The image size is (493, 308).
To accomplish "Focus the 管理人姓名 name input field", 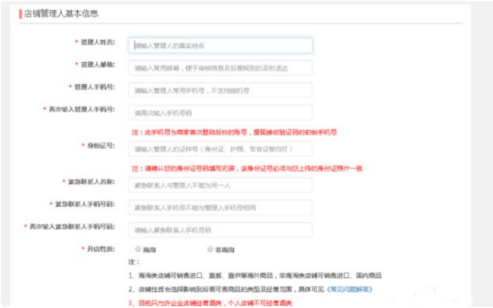I will pos(220,46).
